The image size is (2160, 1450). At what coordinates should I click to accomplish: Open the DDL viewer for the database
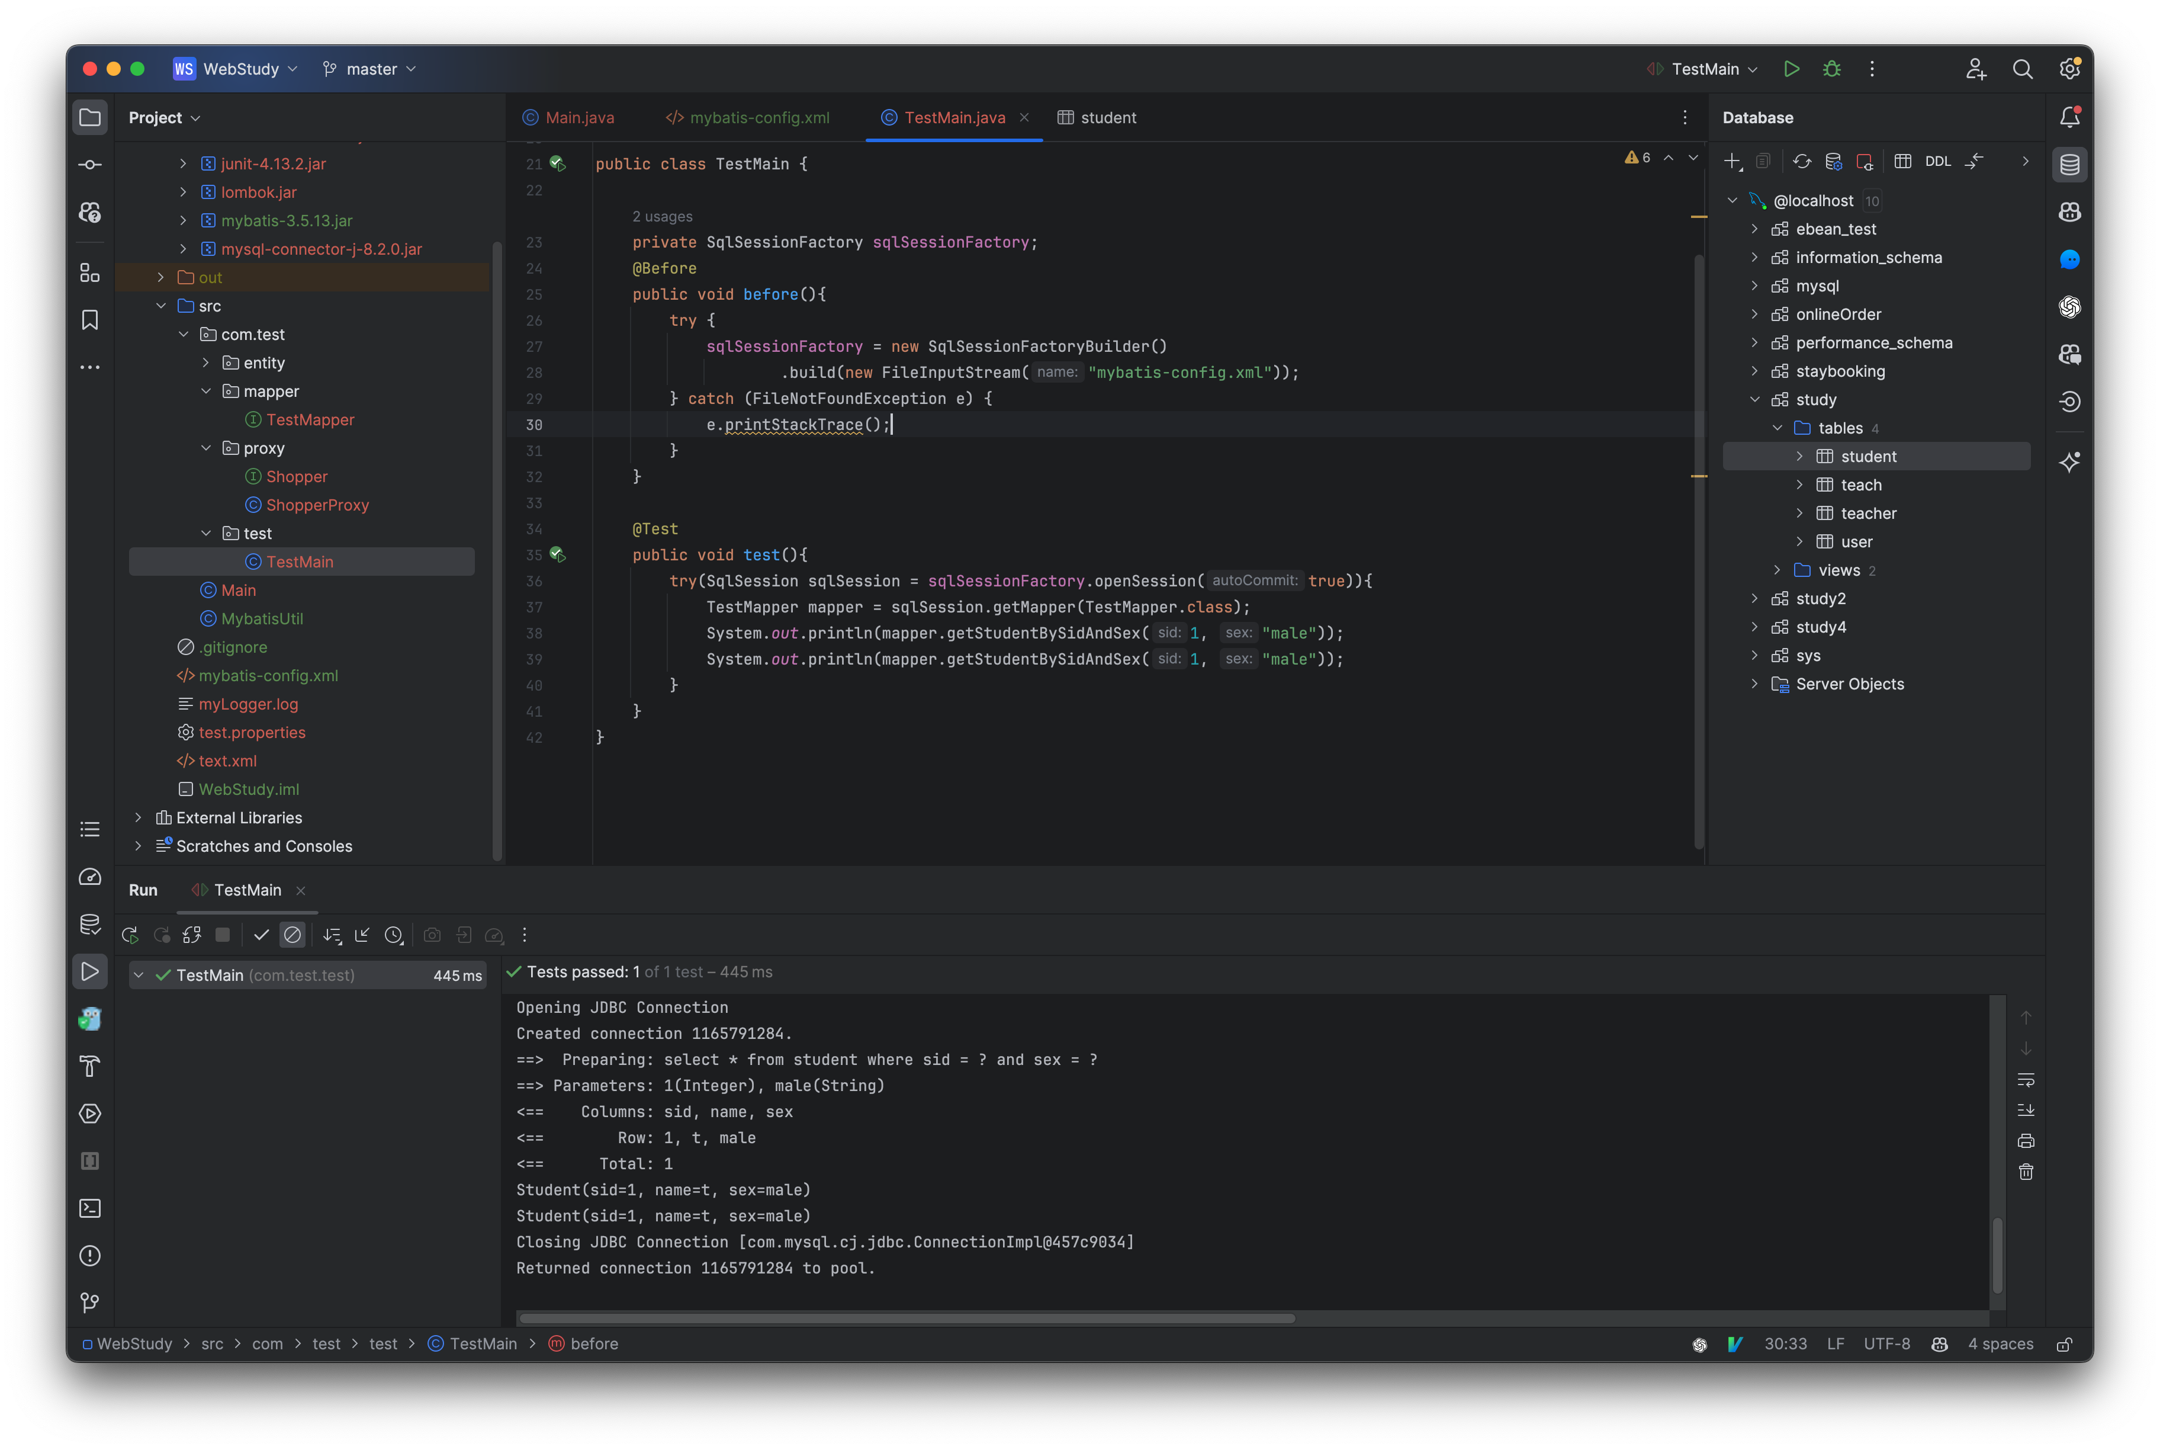[1937, 161]
